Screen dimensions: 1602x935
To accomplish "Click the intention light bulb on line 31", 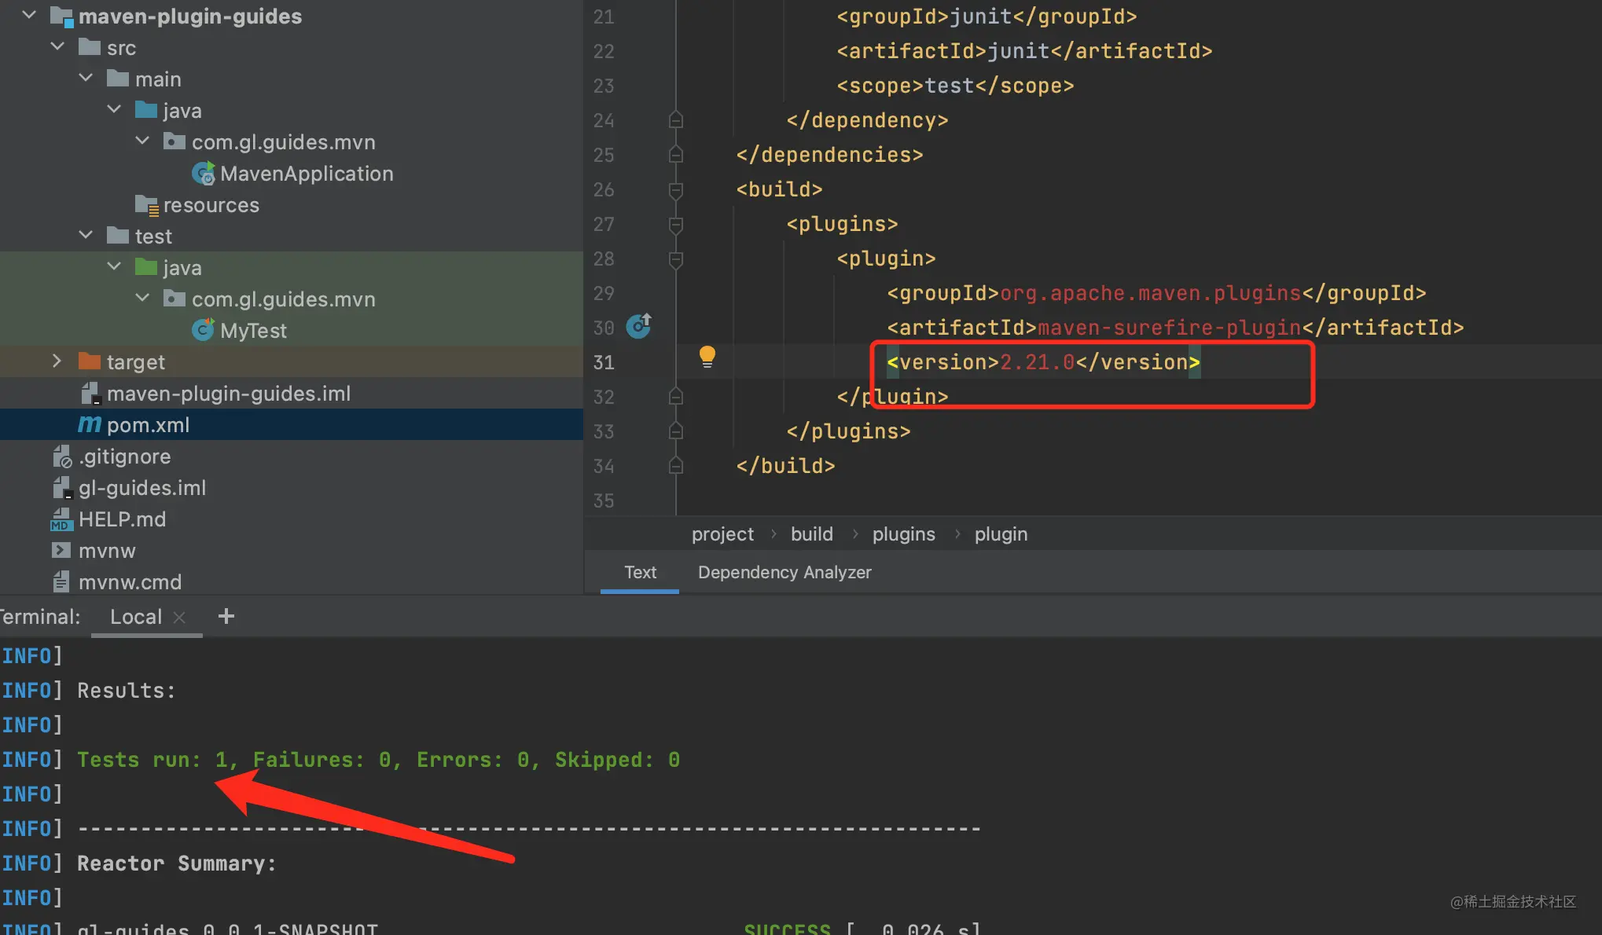I will click(707, 356).
